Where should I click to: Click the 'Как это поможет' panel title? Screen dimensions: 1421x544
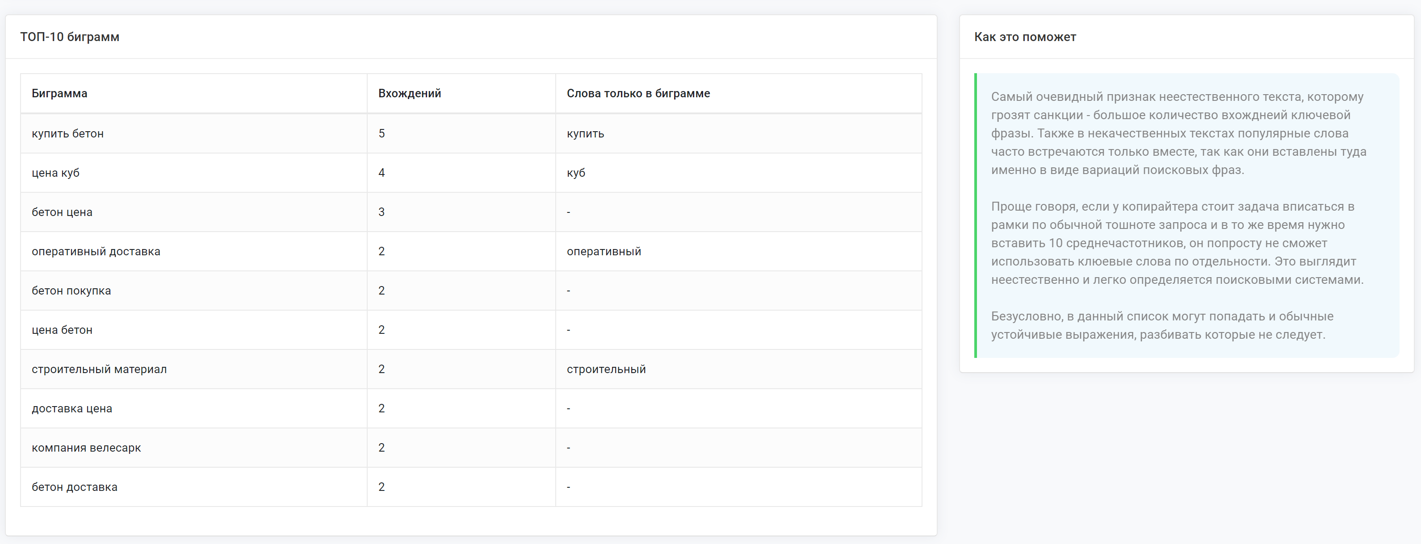[1024, 37]
